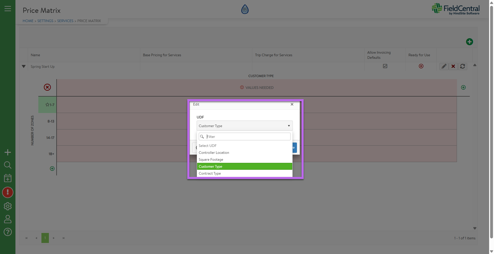Screen dimensions: 494x254
Task: Toggle Allow Invoicing Defaults checkbox
Action: pyautogui.click(x=385, y=66)
